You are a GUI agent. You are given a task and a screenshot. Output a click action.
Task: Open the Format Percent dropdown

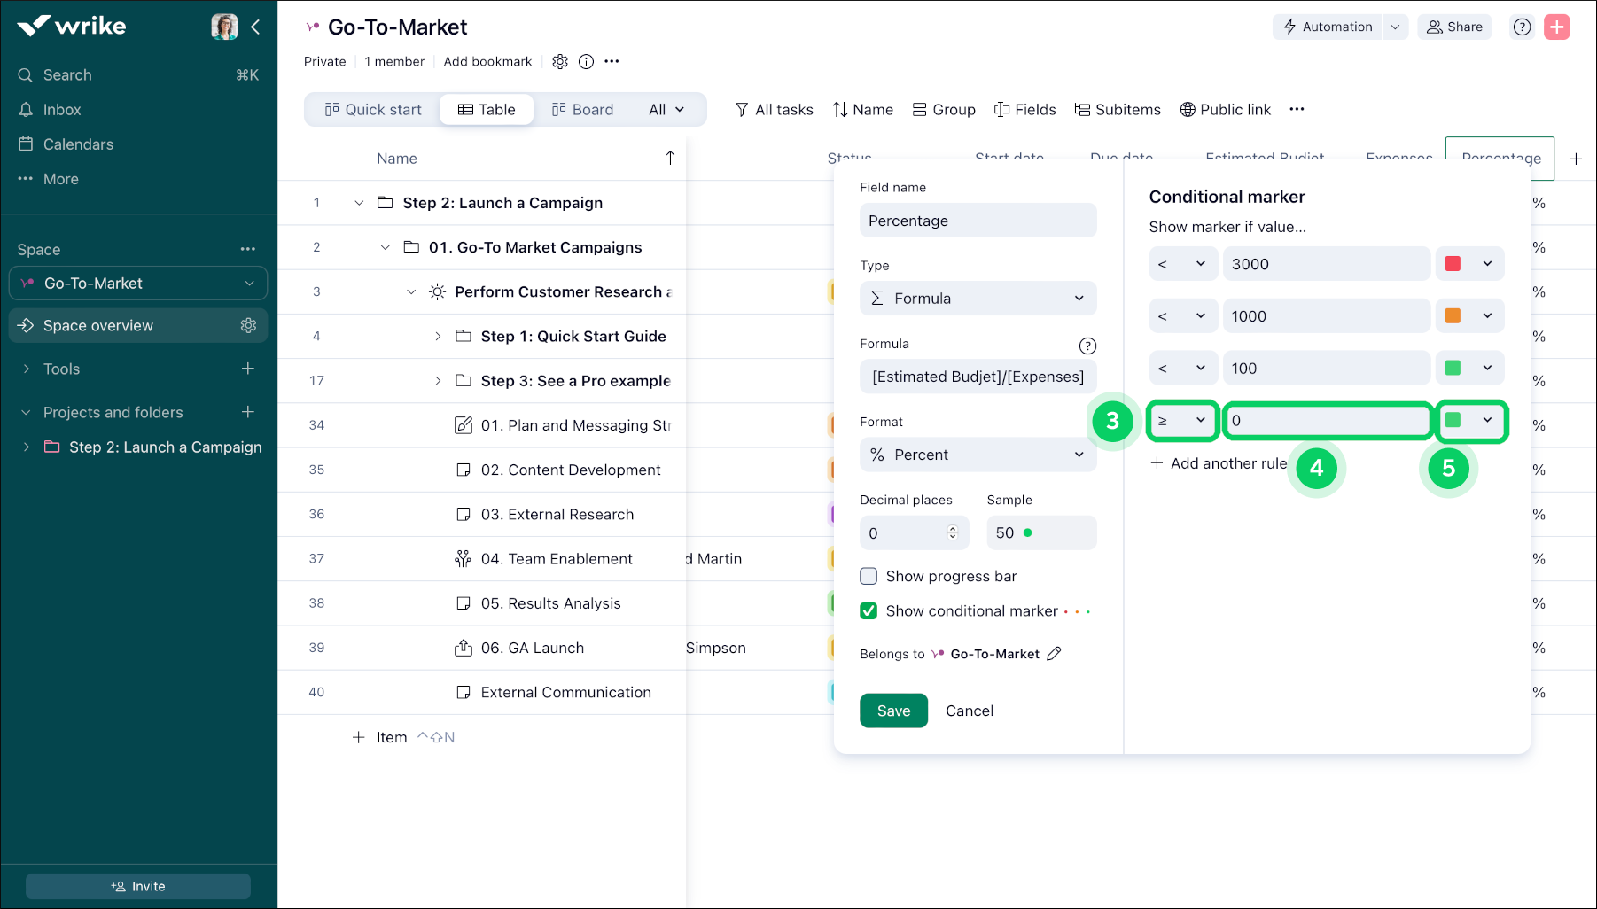[x=978, y=454]
